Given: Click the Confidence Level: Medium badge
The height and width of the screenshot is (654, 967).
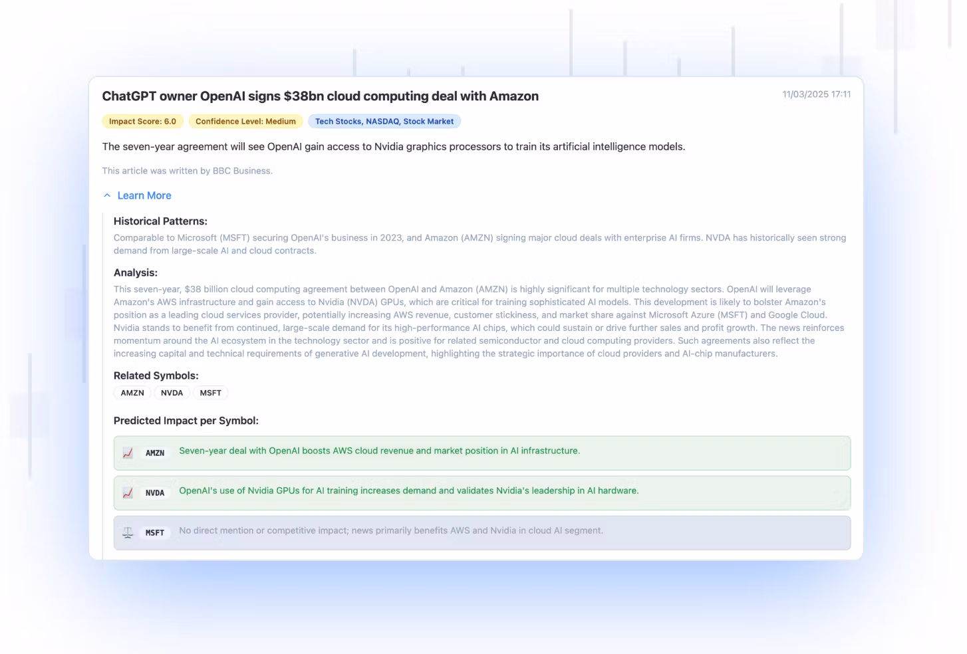Looking at the screenshot, I should pyautogui.click(x=246, y=122).
